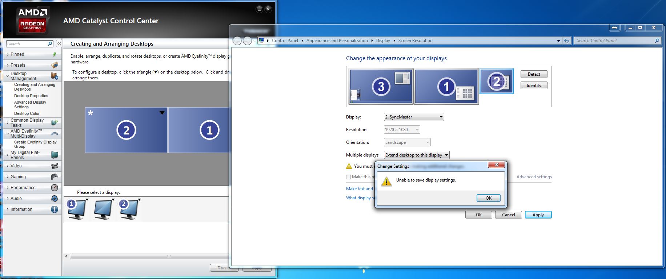
Task: Collapse the Catalyst sidebar with double-arrow button
Action: (59, 44)
